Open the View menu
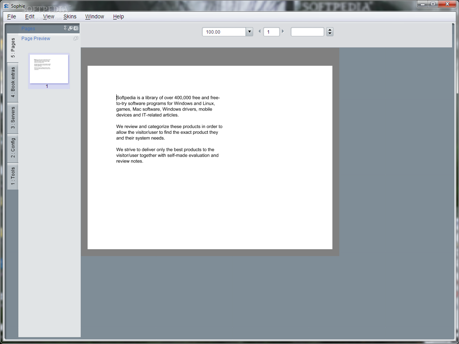This screenshot has width=459, height=344. tap(49, 16)
